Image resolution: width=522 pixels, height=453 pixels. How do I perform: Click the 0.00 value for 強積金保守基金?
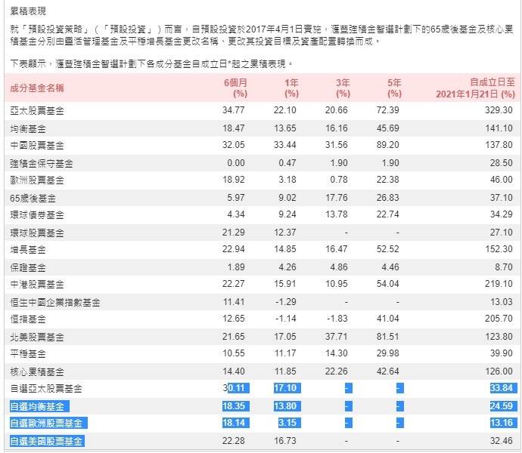click(236, 163)
